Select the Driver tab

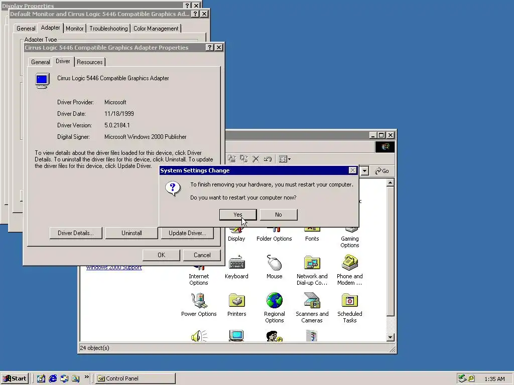point(63,61)
